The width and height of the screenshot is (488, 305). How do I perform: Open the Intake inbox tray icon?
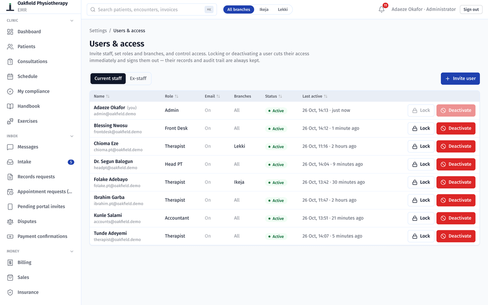coord(10,162)
